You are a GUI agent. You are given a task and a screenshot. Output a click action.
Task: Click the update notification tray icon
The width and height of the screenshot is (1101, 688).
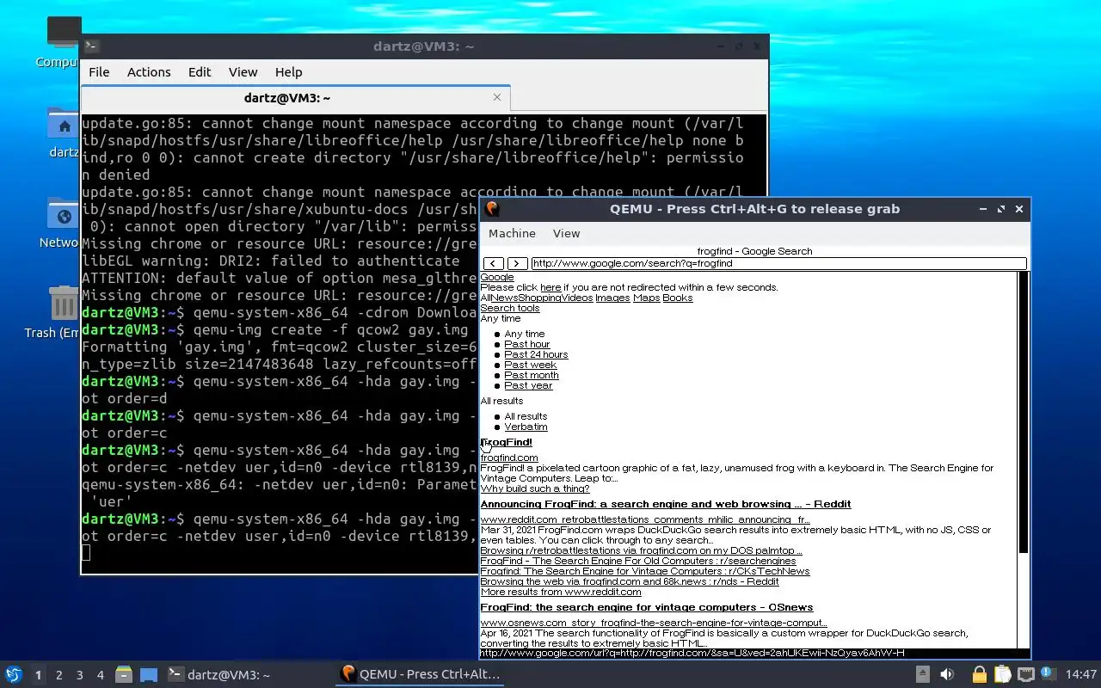coord(1047,673)
